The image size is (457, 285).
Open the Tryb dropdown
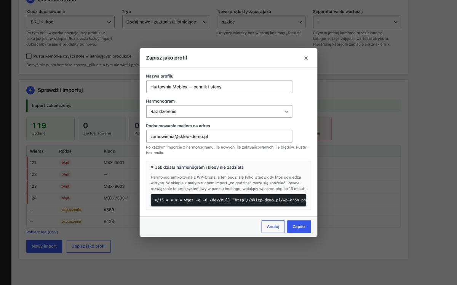166,22
